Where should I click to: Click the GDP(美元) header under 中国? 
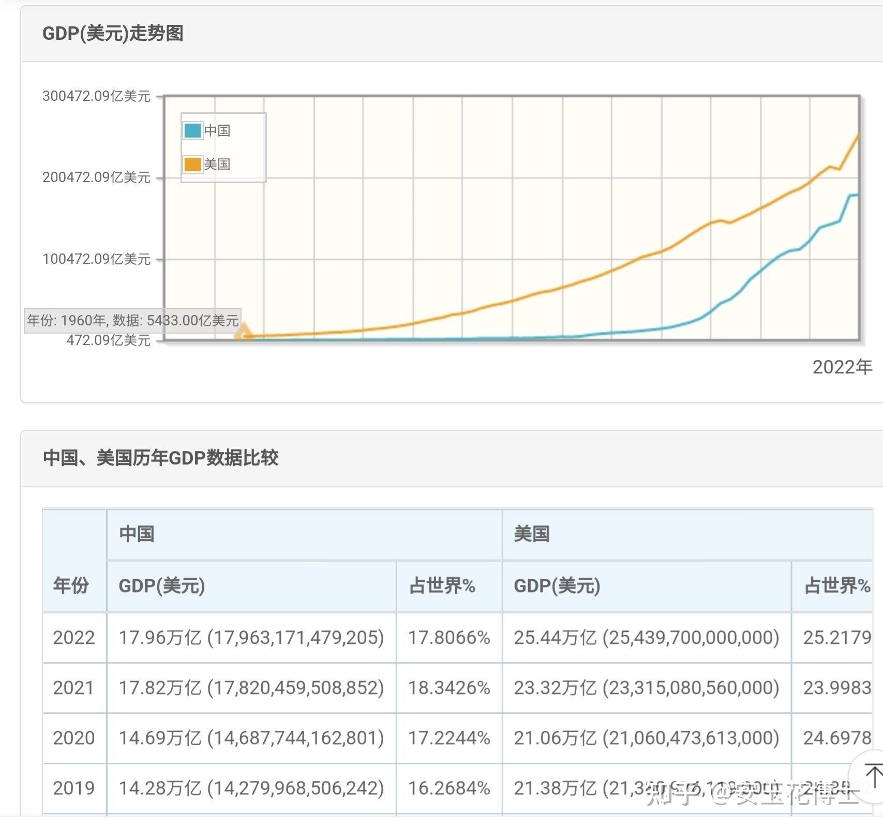[162, 586]
